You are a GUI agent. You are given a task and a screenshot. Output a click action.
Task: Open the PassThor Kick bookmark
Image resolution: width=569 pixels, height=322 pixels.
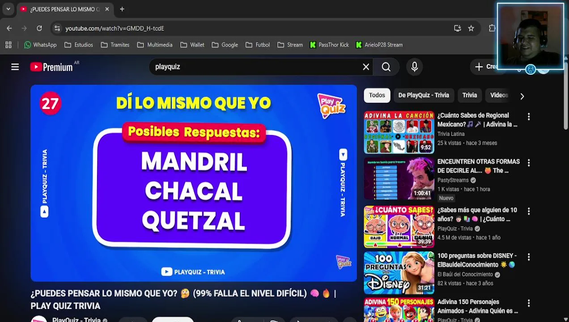[329, 45]
